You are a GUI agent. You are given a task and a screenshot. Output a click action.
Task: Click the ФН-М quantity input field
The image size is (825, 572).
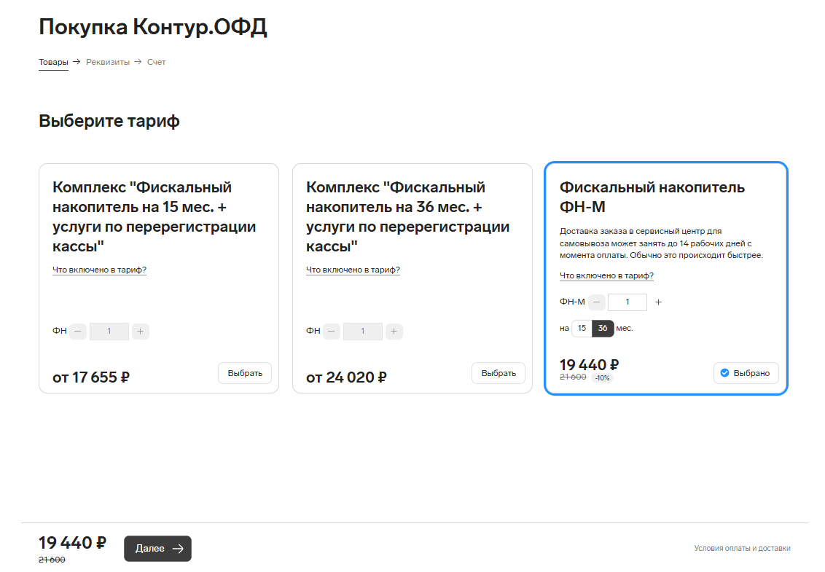pyautogui.click(x=627, y=302)
